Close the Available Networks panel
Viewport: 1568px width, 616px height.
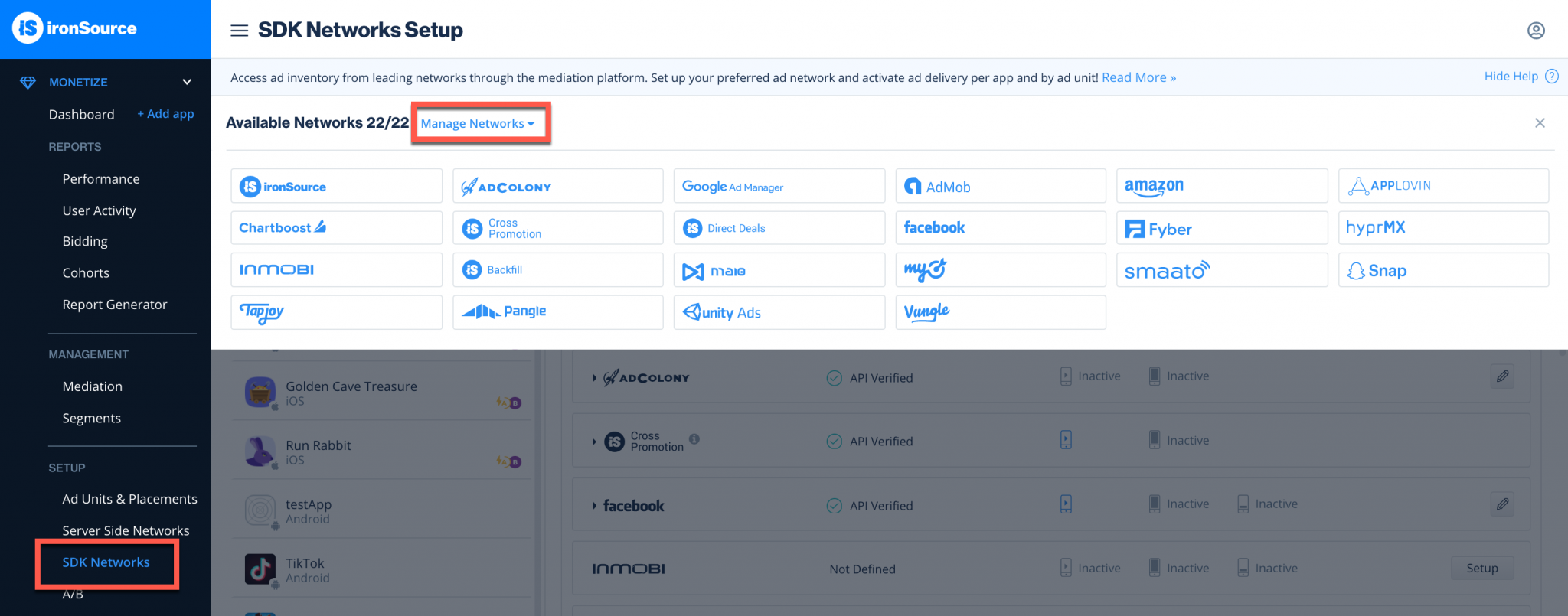point(1540,123)
